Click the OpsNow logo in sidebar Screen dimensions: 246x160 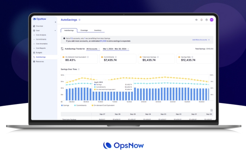[x=39, y=19]
